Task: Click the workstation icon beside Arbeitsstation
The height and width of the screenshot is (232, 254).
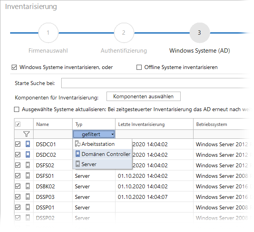Action: click(78, 143)
